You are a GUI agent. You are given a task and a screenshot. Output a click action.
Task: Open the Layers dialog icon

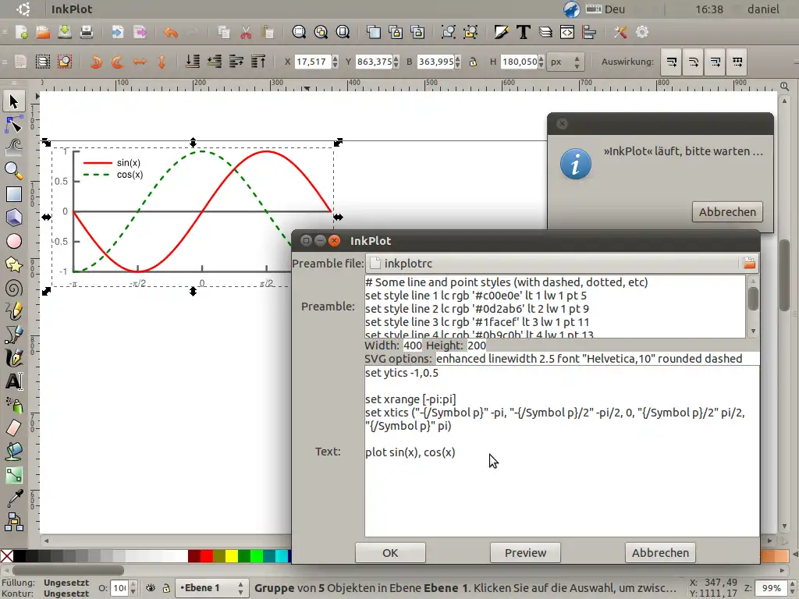click(x=545, y=33)
